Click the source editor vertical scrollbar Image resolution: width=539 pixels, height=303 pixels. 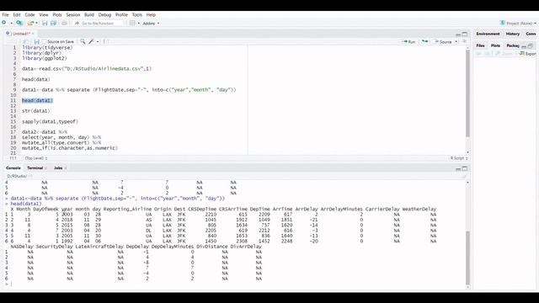[467, 93]
